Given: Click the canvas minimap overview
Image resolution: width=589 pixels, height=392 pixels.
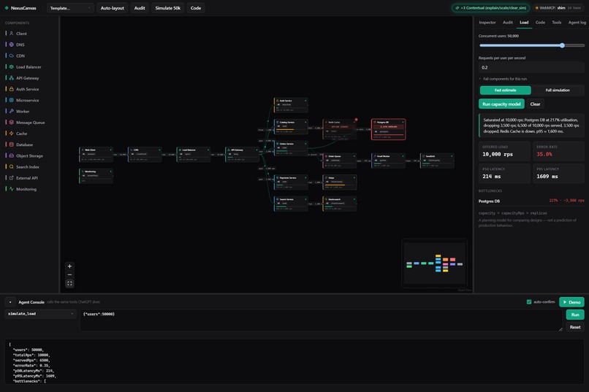Looking at the screenshot, I should [434, 264].
